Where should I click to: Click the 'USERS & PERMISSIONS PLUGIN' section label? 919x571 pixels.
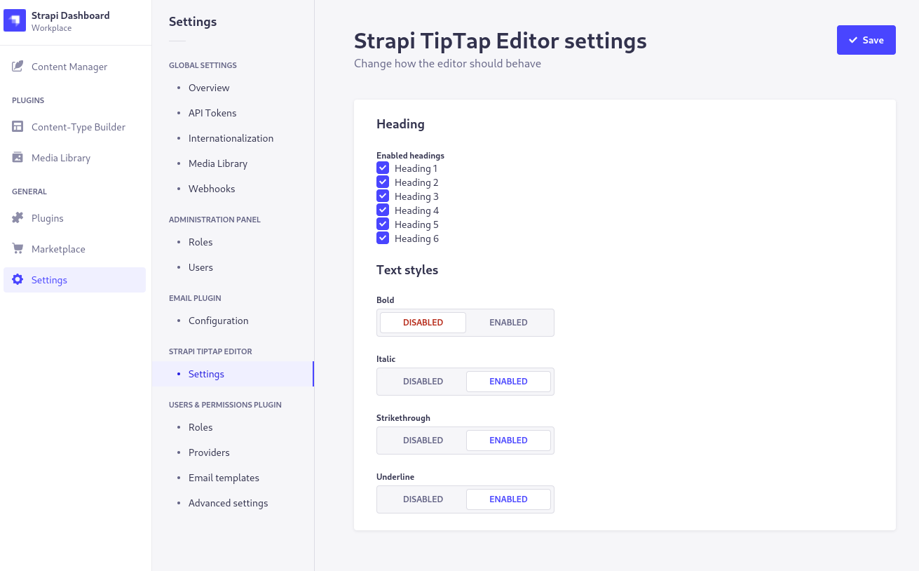(225, 405)
